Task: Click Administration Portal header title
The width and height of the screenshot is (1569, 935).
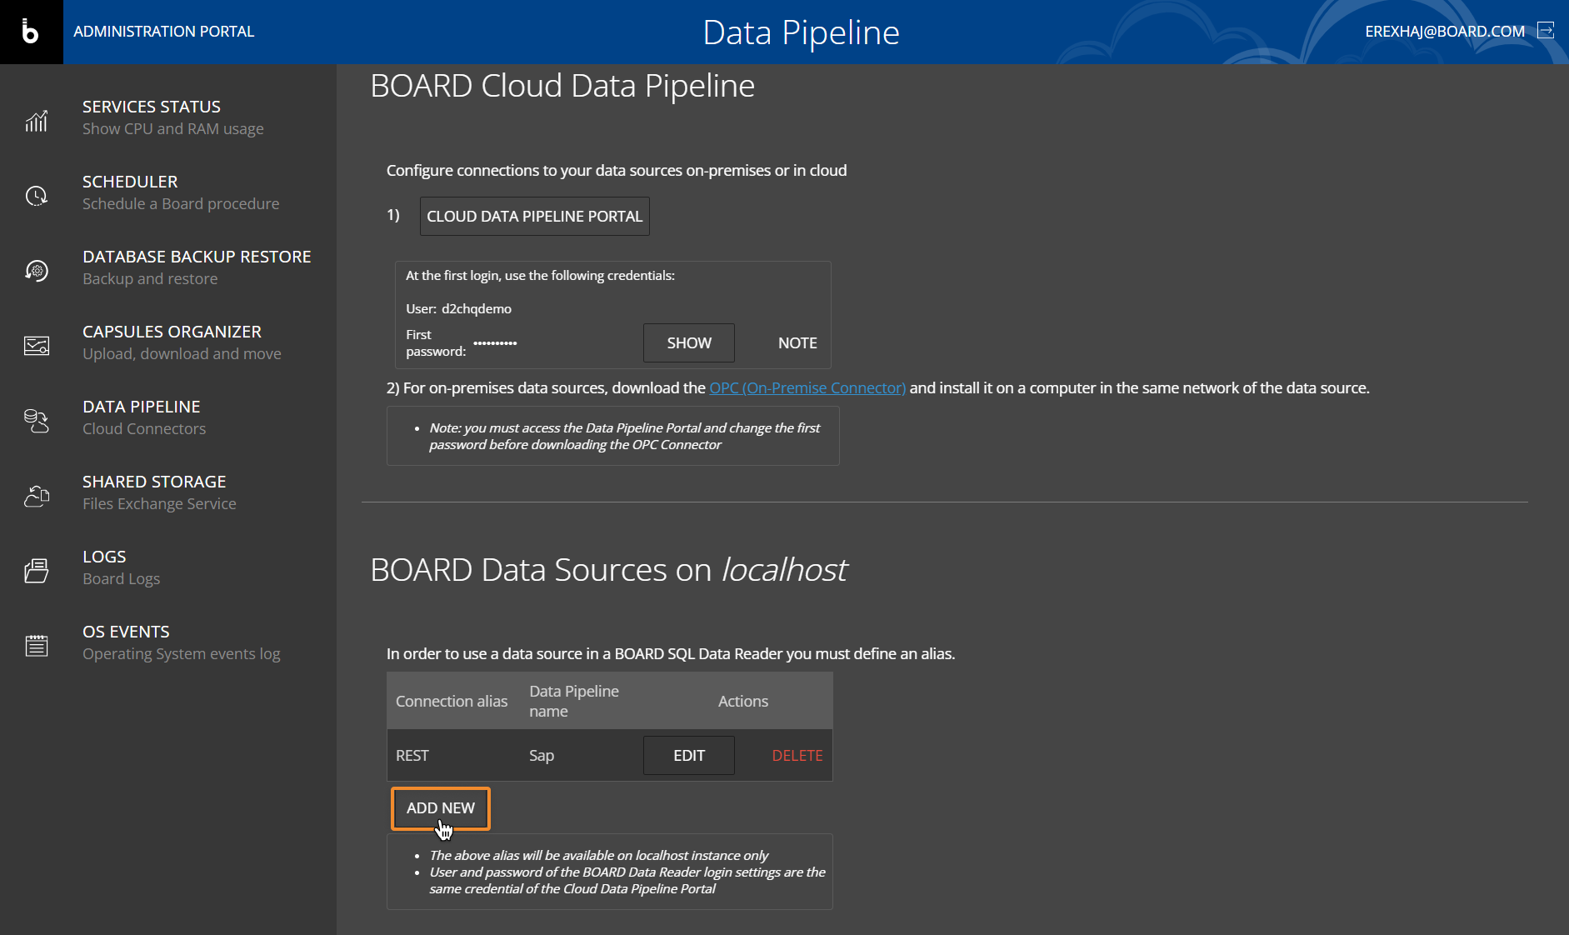Action: pos(164,32)
